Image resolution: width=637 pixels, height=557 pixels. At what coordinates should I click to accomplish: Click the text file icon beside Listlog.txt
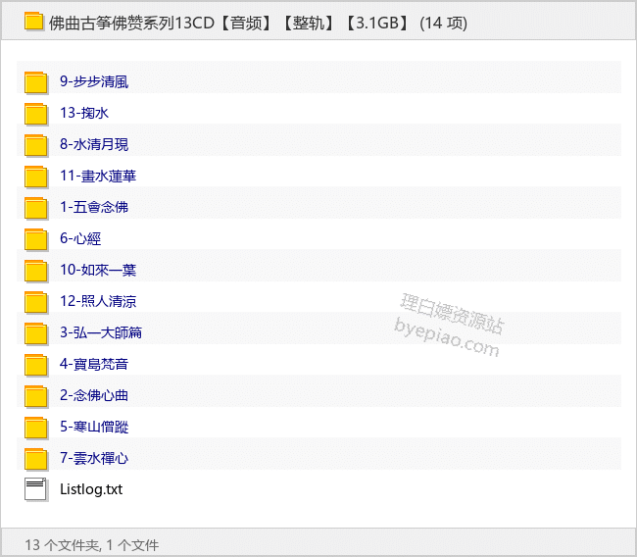35,489
